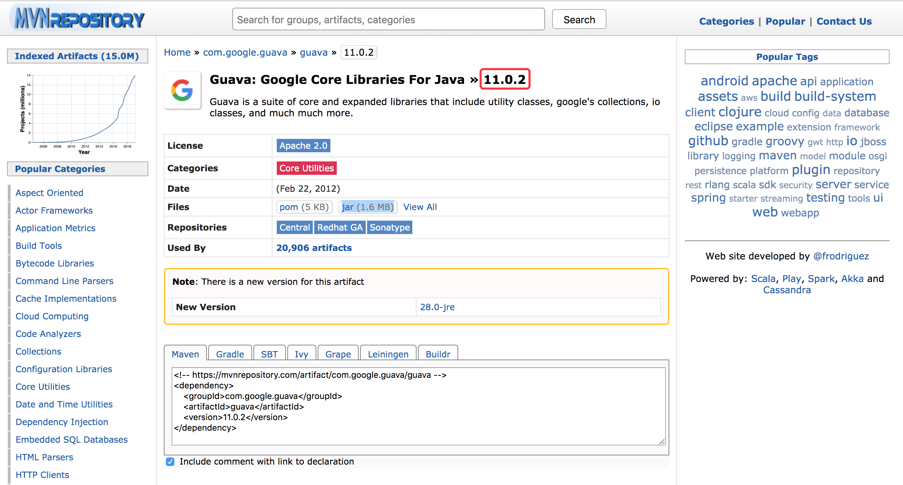Image resolution: width=903 pixels, height=485 pixels.
Task: Open the 20,906 artifacts usage list
Action: 314,248
